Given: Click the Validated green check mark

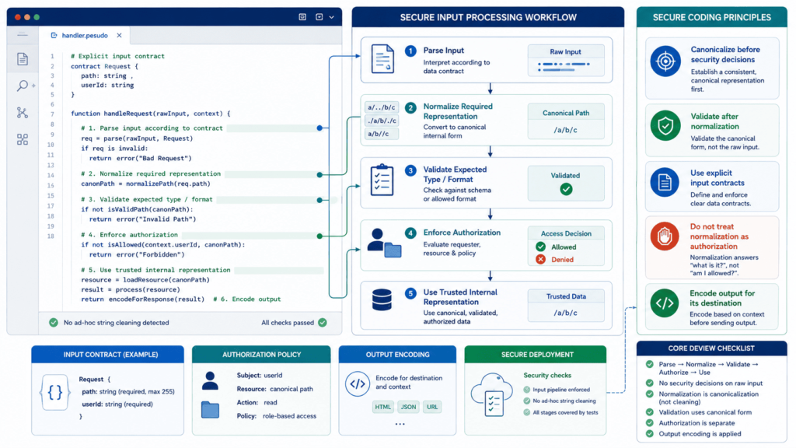Looking at the screenshot, I should click(566, 190).
